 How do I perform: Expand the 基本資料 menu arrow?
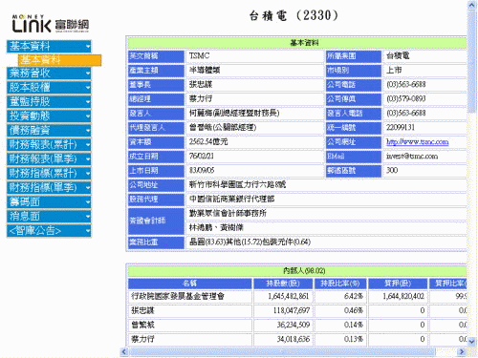88,47
